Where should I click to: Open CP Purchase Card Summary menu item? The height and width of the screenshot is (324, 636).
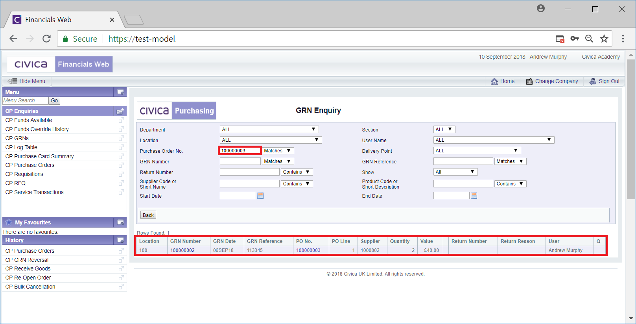tap(39, 156)
